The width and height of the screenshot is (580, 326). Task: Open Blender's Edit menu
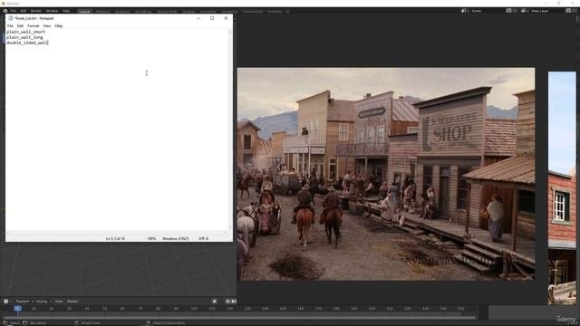24,11
